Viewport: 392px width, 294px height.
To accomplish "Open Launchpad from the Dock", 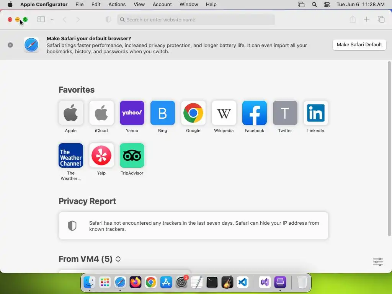I will (105, 283).
